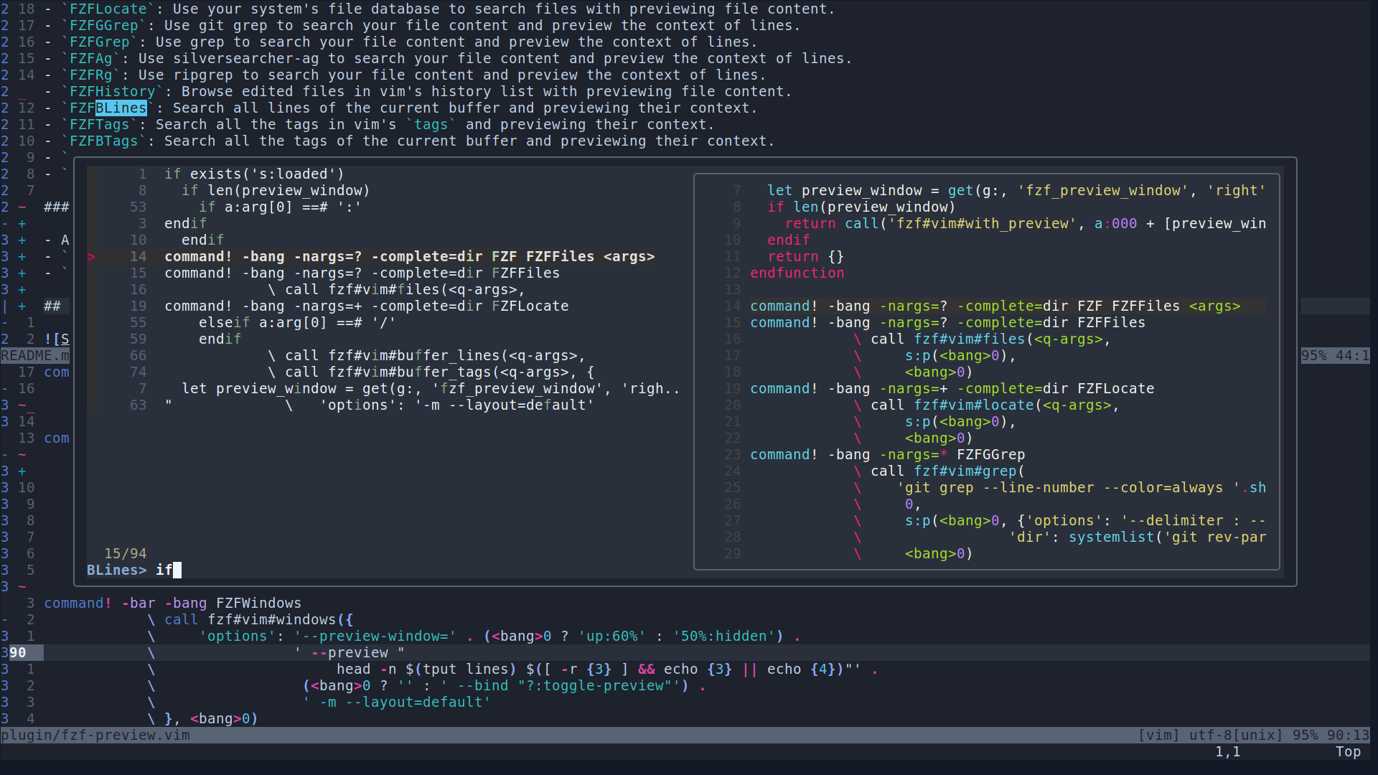Select the "let preview_window = get" result line
This screenshot has width=1378, height=775.
429,389
